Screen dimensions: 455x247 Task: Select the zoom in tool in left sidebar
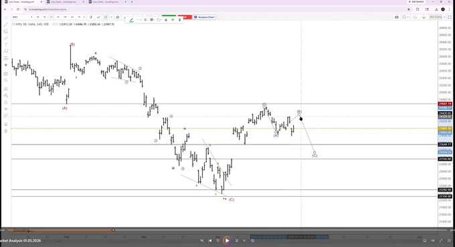tap(6, 80)
